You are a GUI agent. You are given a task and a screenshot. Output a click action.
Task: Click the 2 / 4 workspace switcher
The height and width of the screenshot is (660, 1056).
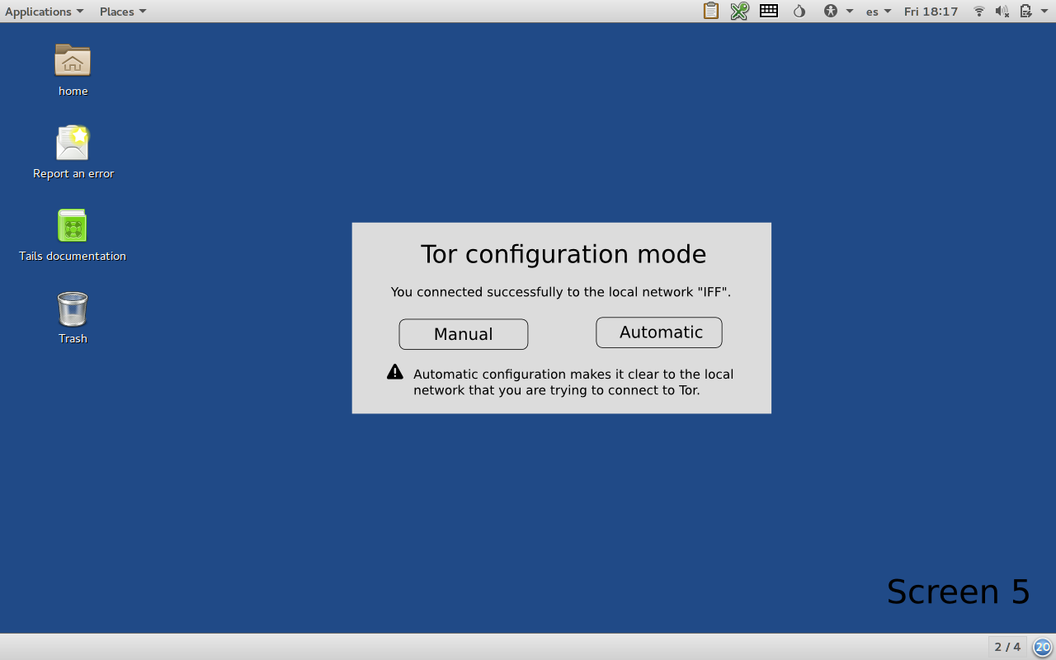pos(1006,647)
